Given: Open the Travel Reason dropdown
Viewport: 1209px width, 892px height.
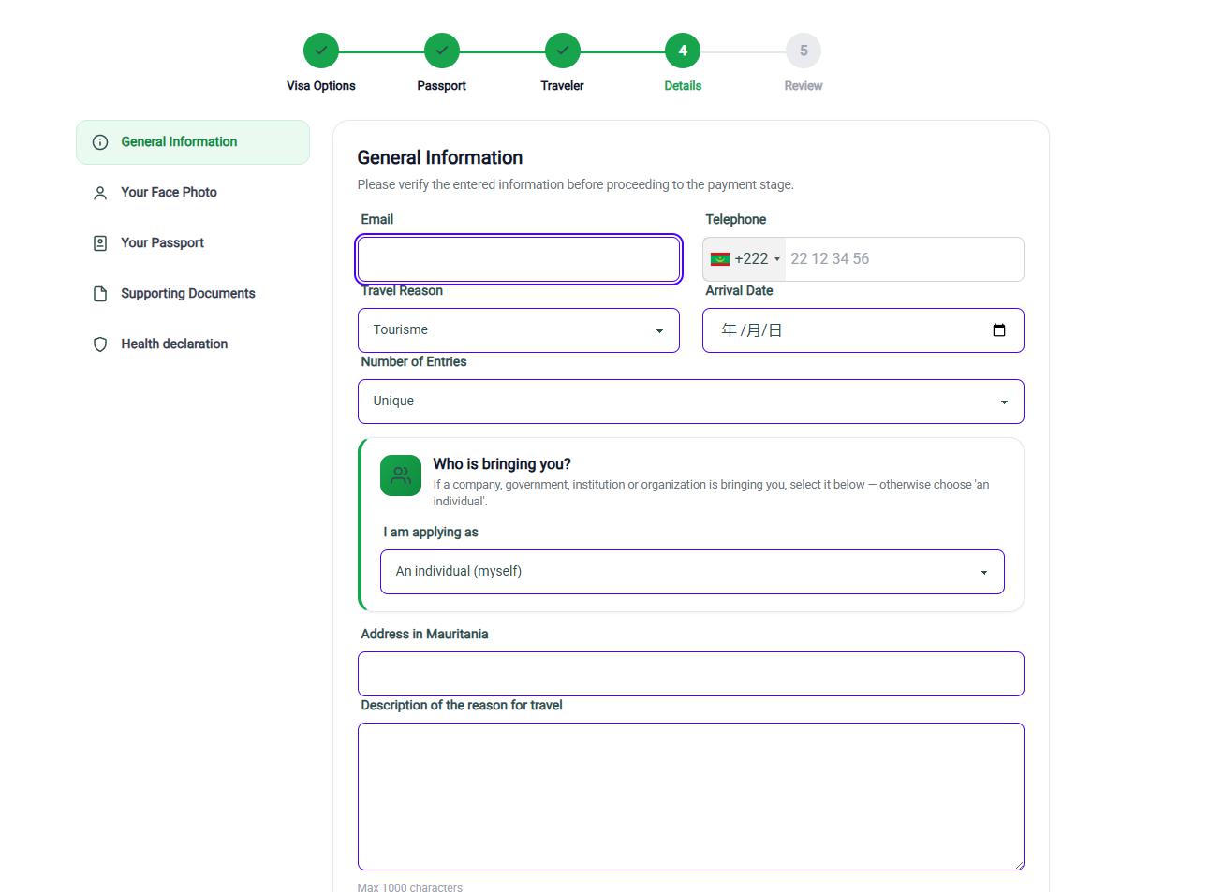Looking at the screenshot, I should pyautogui.click(x=519, y=330).
